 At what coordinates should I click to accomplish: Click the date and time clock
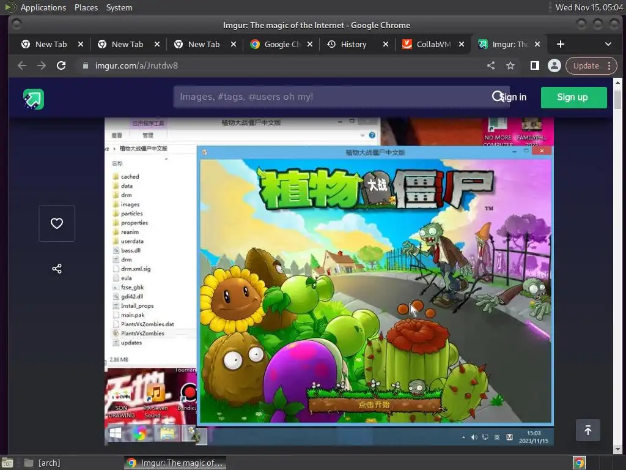589,7
